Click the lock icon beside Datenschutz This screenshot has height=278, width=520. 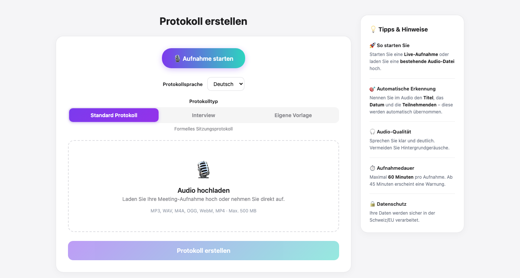[x=372, y=204]
